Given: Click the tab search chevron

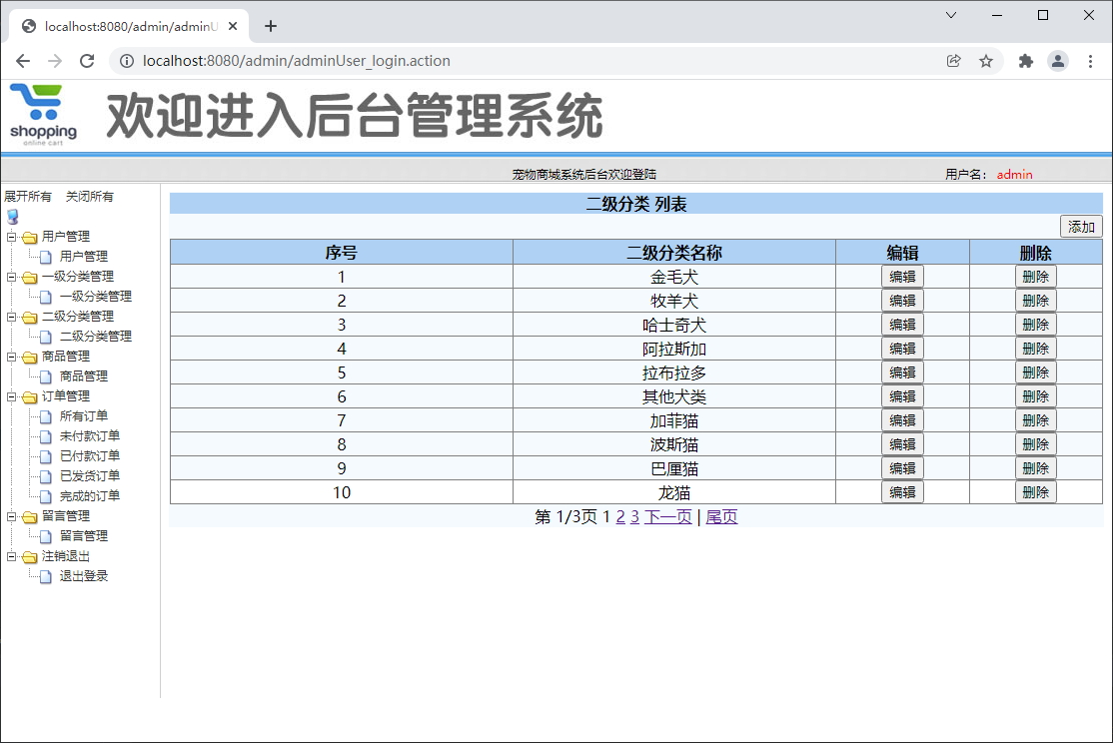Looking at the screenshot, I should coord(951,15).
